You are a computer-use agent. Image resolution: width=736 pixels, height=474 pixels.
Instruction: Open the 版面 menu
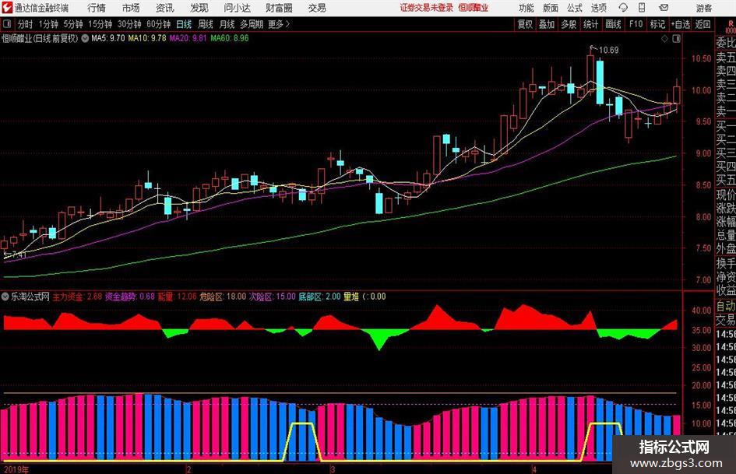tap(551, 8)
